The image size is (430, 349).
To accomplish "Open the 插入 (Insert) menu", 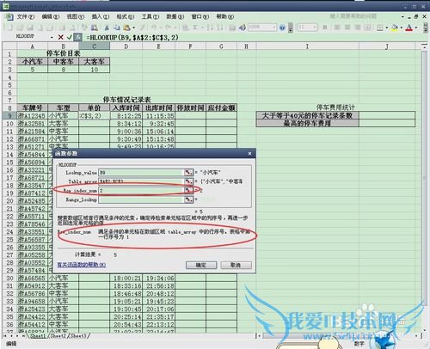I will tap(101, 16).
